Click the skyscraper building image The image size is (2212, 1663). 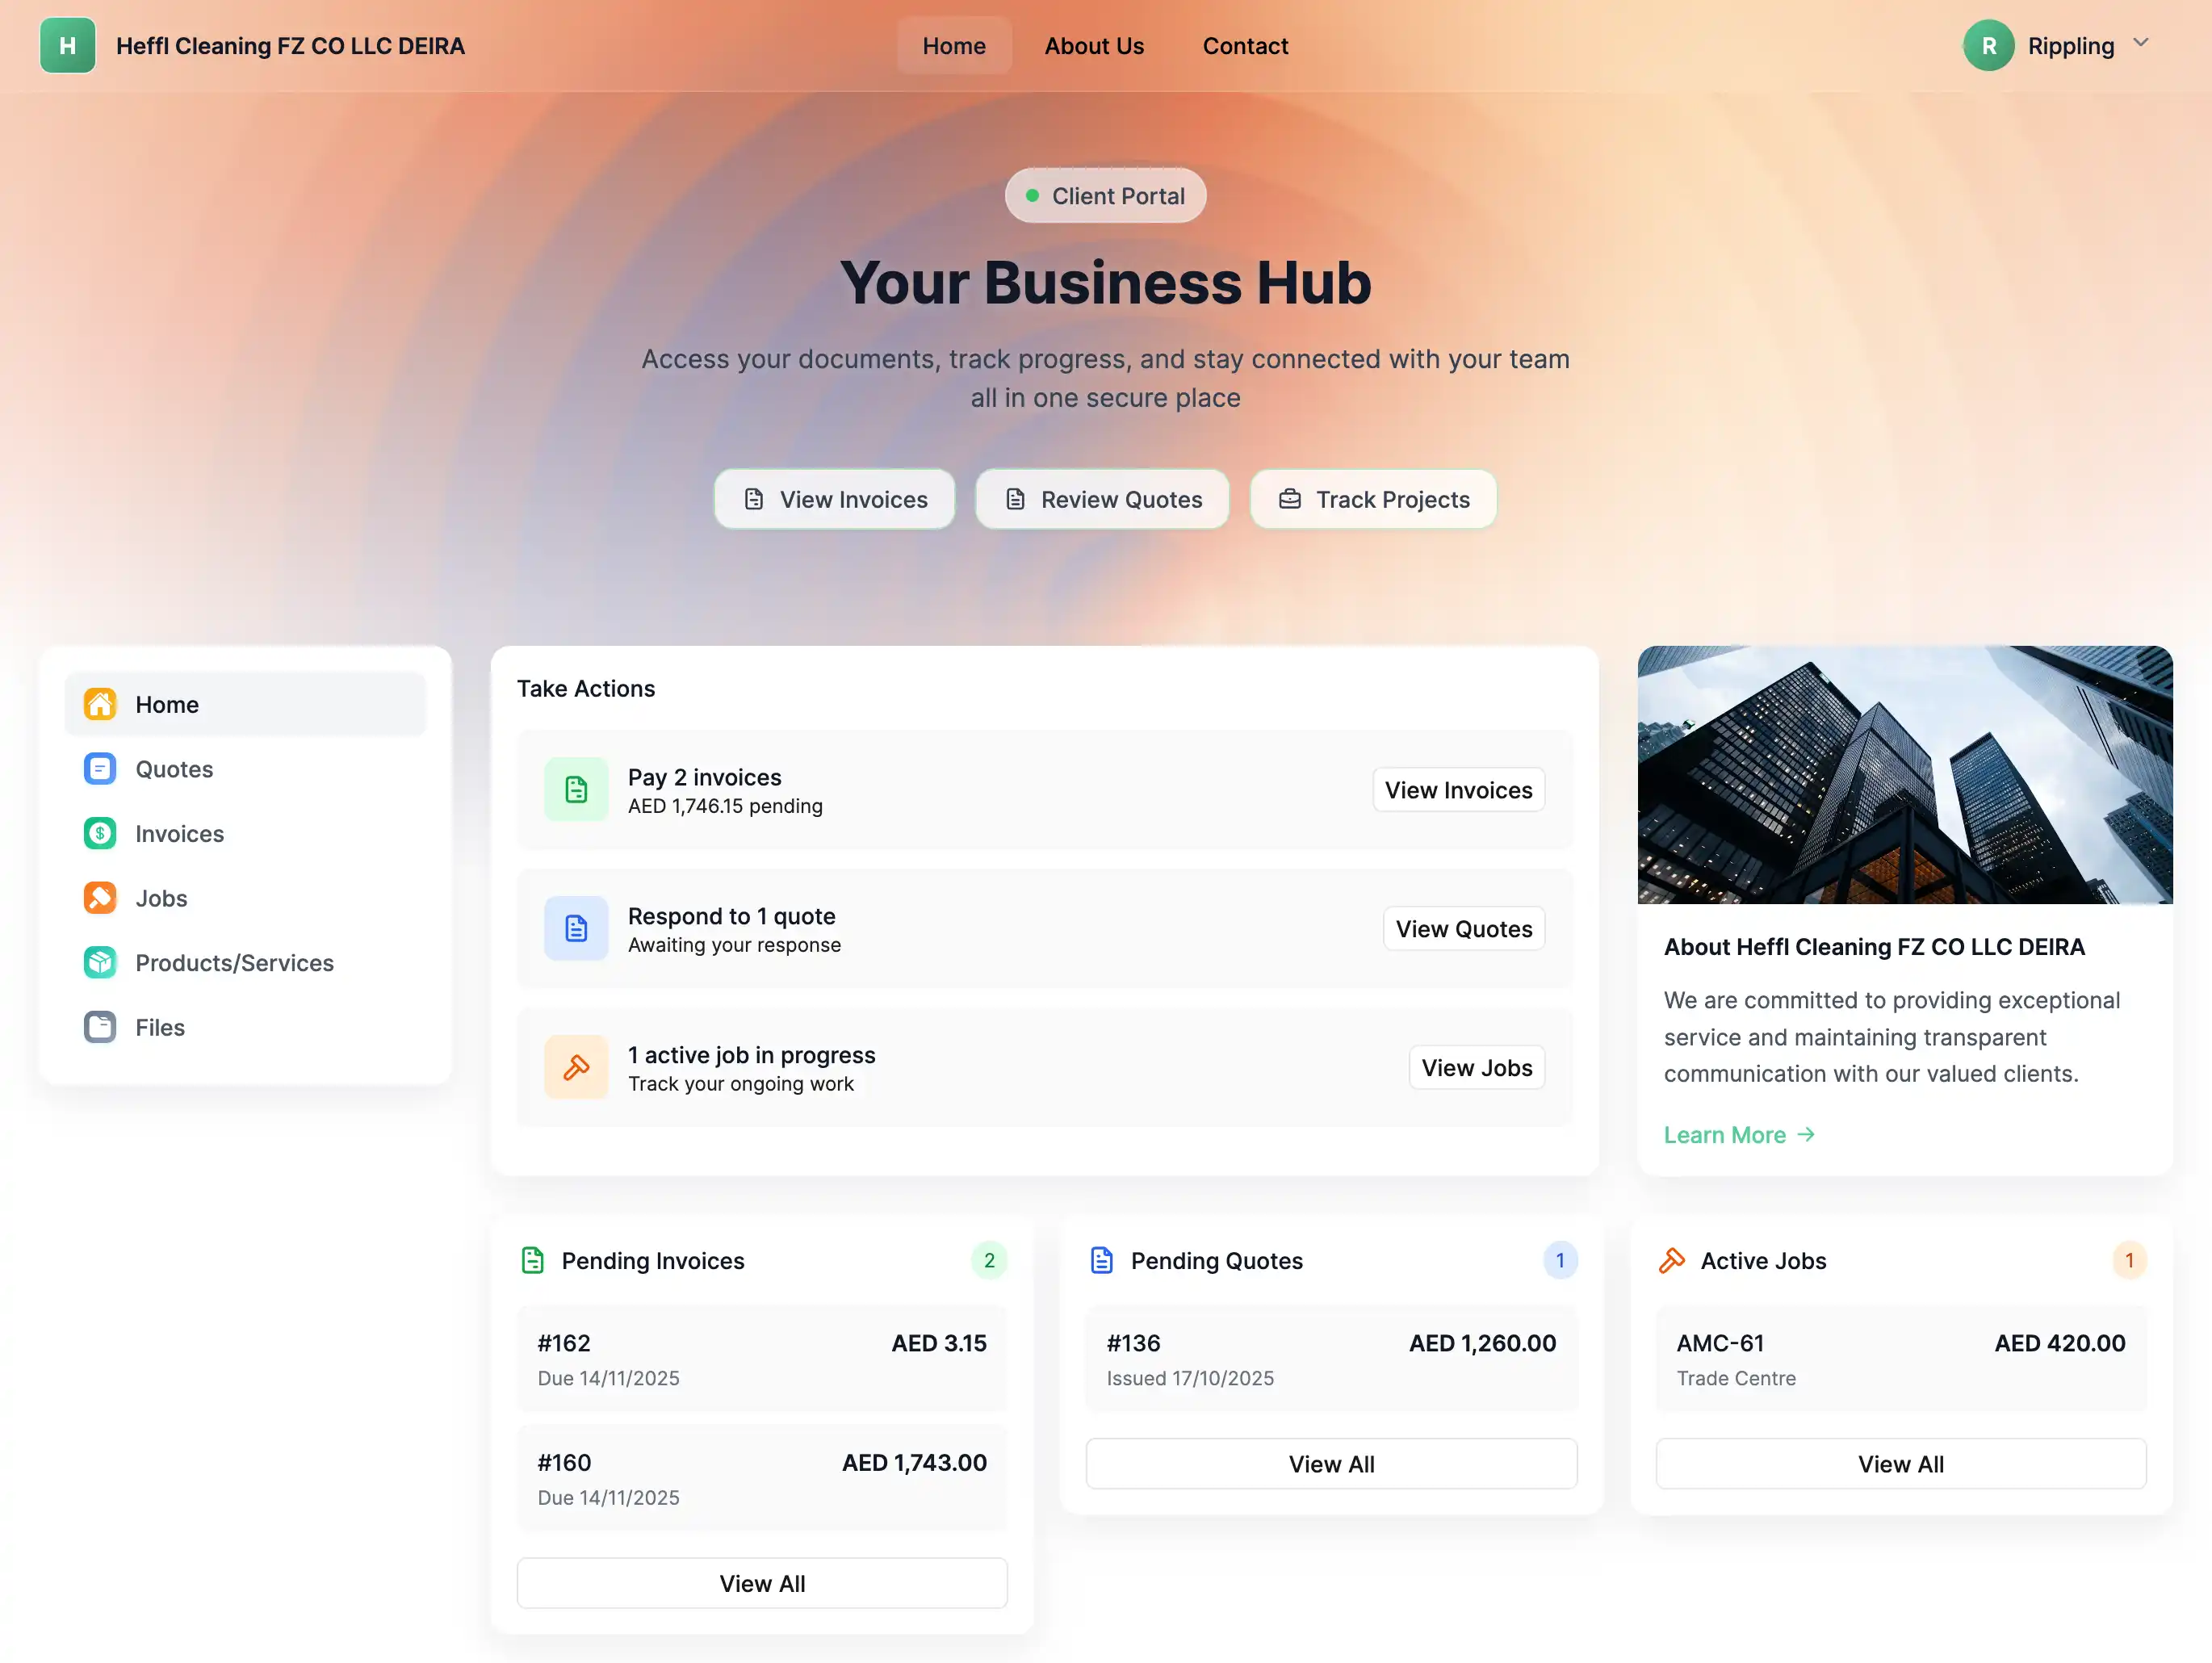[1904, 775]
